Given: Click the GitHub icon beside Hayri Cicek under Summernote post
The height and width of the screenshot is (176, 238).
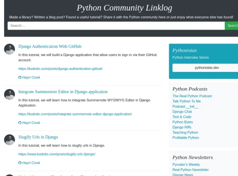Looking at the screenshot, I should tap(20, 123).
